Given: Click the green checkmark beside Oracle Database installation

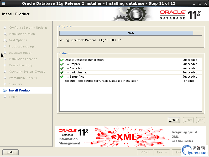Looking at the screenshot, I should pos(62,60).
